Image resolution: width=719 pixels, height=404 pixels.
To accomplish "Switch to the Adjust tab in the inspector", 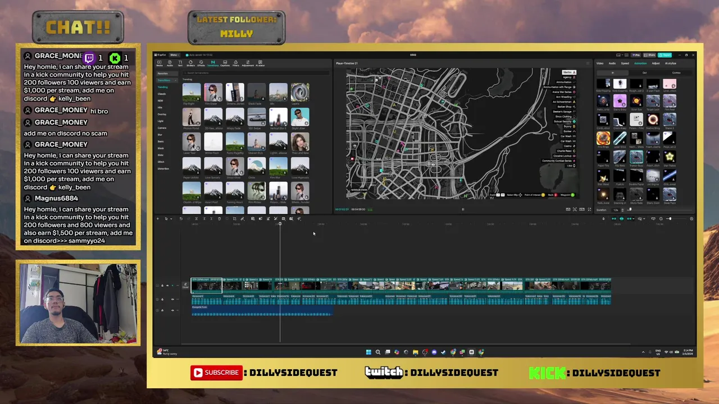I will point(656,63).
